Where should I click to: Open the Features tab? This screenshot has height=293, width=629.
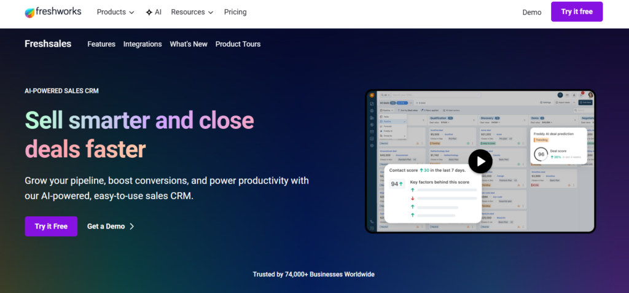point(101,44)
